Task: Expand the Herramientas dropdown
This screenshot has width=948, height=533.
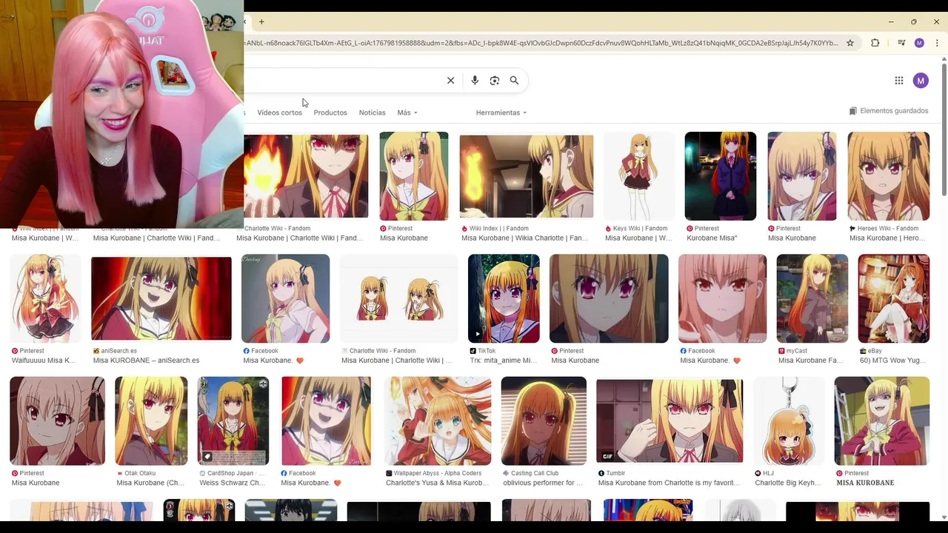Action: [501, 113]
